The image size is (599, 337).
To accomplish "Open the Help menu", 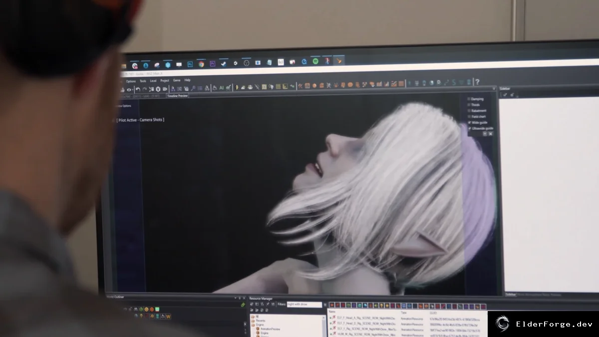I will 187,80.
